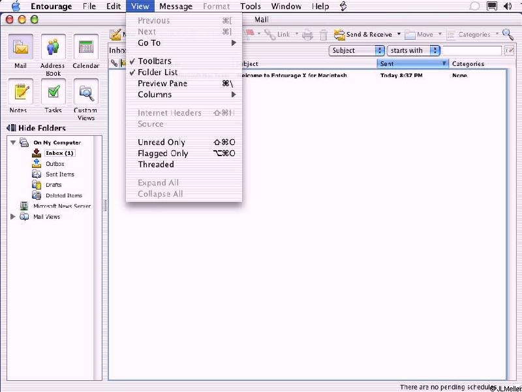The image size is (522, 392).
Task: Click the paperclip attachment column header
Action: pos(114,63)
